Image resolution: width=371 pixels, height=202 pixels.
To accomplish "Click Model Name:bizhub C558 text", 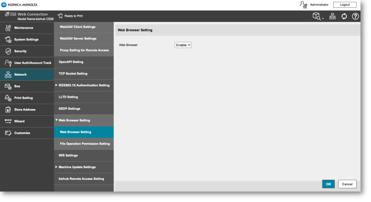I will (x=36, y=19).
